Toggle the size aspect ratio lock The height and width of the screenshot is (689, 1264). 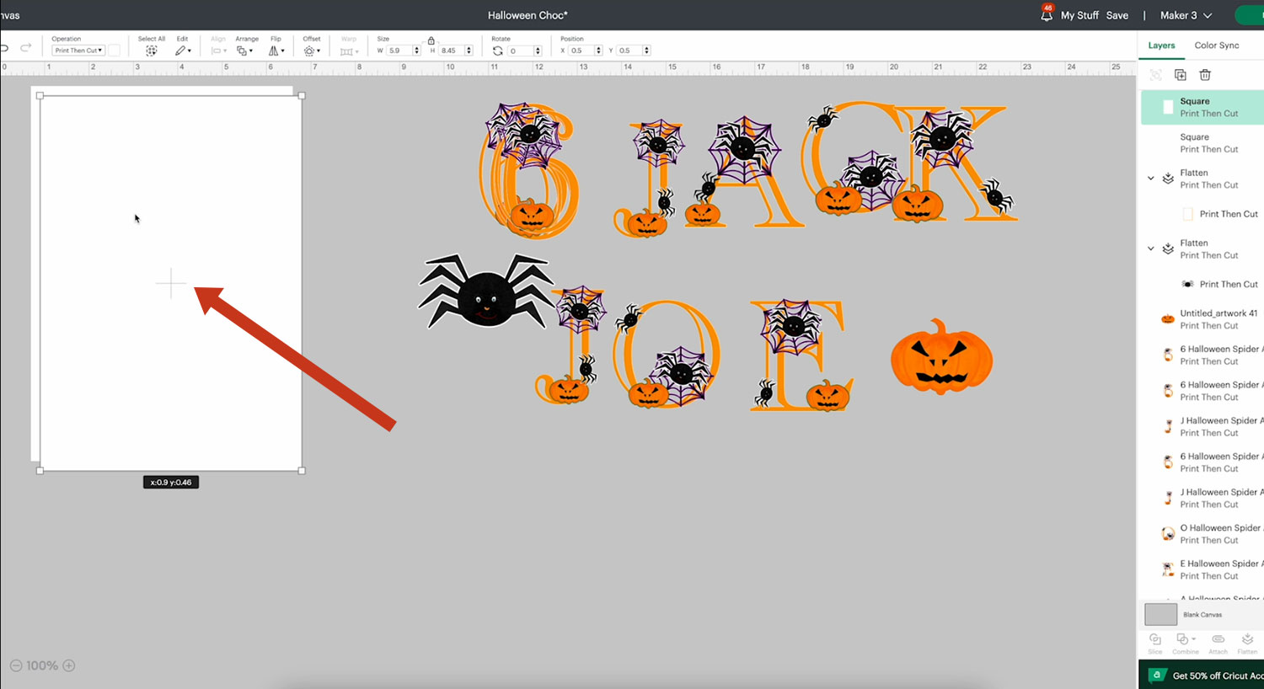(x=431, y=40)
